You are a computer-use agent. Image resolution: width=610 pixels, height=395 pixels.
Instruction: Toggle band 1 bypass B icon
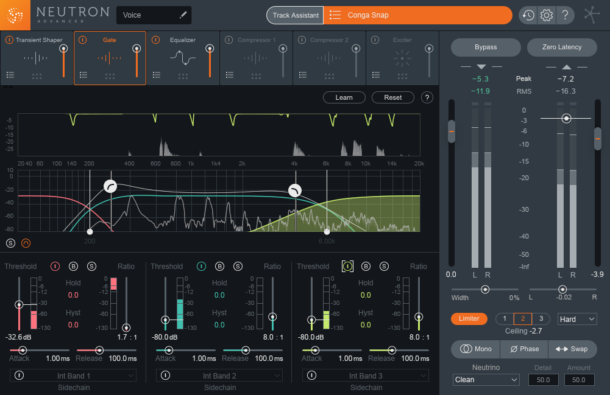point(73,266)
